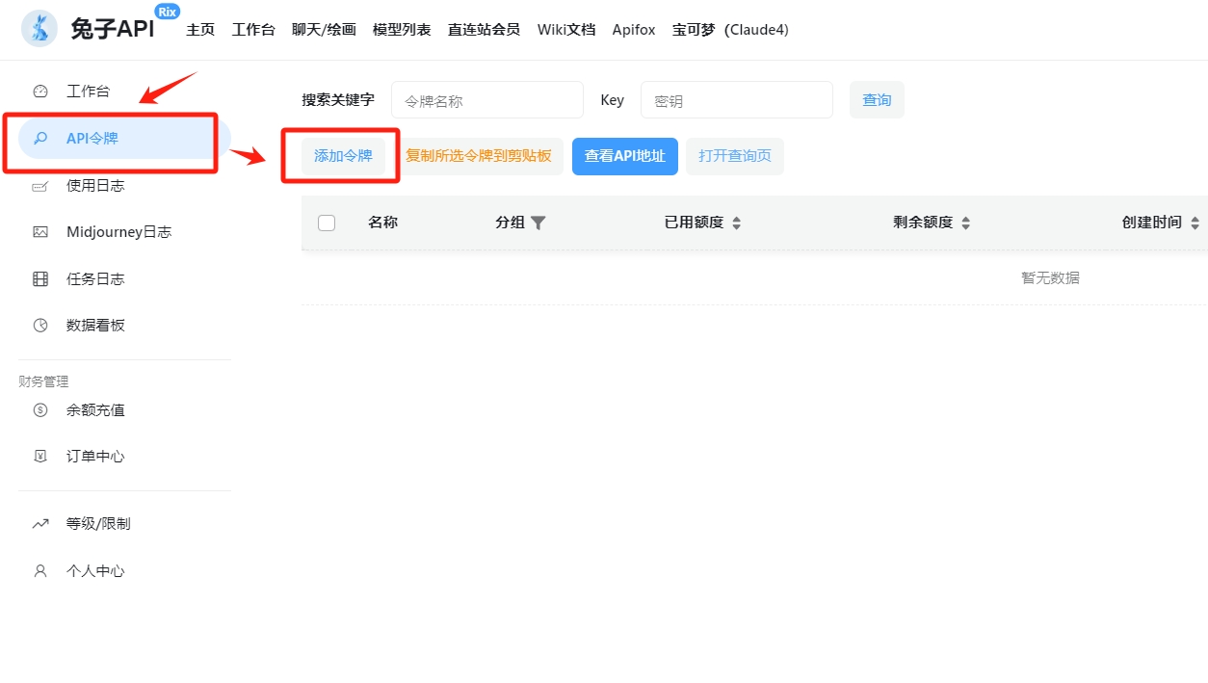Open the 分组 column filter

pos(538,223)
